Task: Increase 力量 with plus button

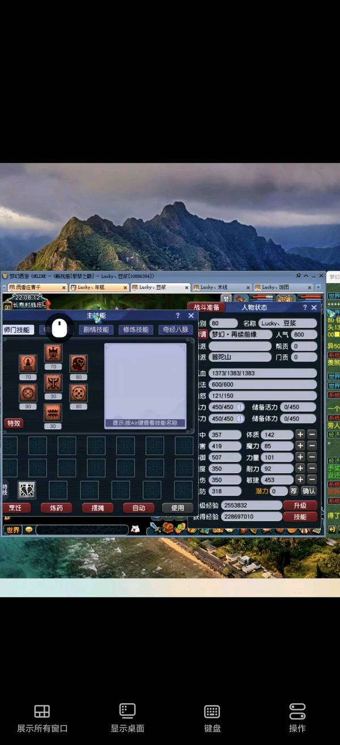Action: tap(300, 457)
